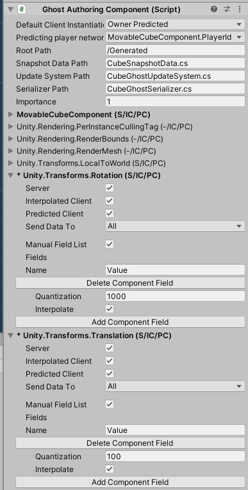
Task: Click Translation's Add Component Field button
Action: tap(130, 482)
